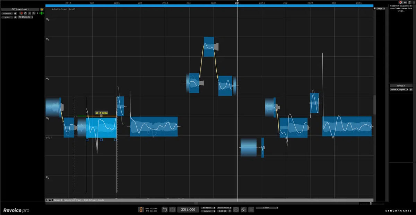The width and height of the screenshot is (416, 215).
Task: Adjust the 0.00 dB master volume control
Action: 223,211
